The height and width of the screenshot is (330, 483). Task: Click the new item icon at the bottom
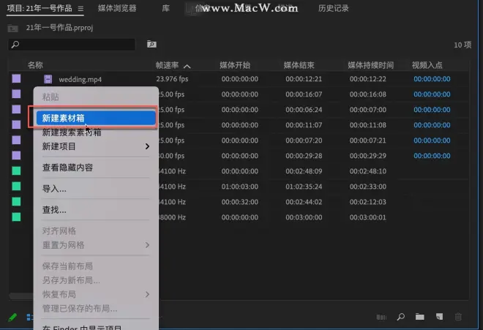(439, 317)
